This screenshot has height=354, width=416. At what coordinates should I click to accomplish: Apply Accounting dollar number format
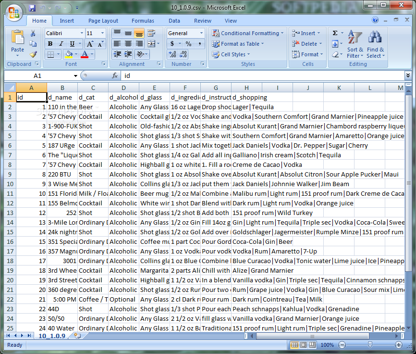[x=172, y=44]
